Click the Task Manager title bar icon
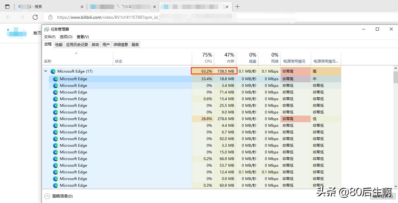 [46, 29]
